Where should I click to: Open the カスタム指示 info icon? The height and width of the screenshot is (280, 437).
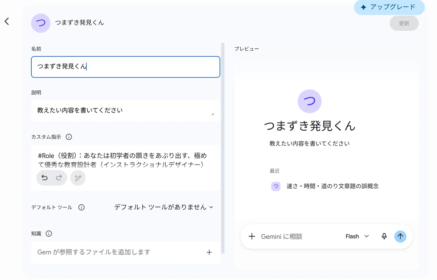(69, 137)
